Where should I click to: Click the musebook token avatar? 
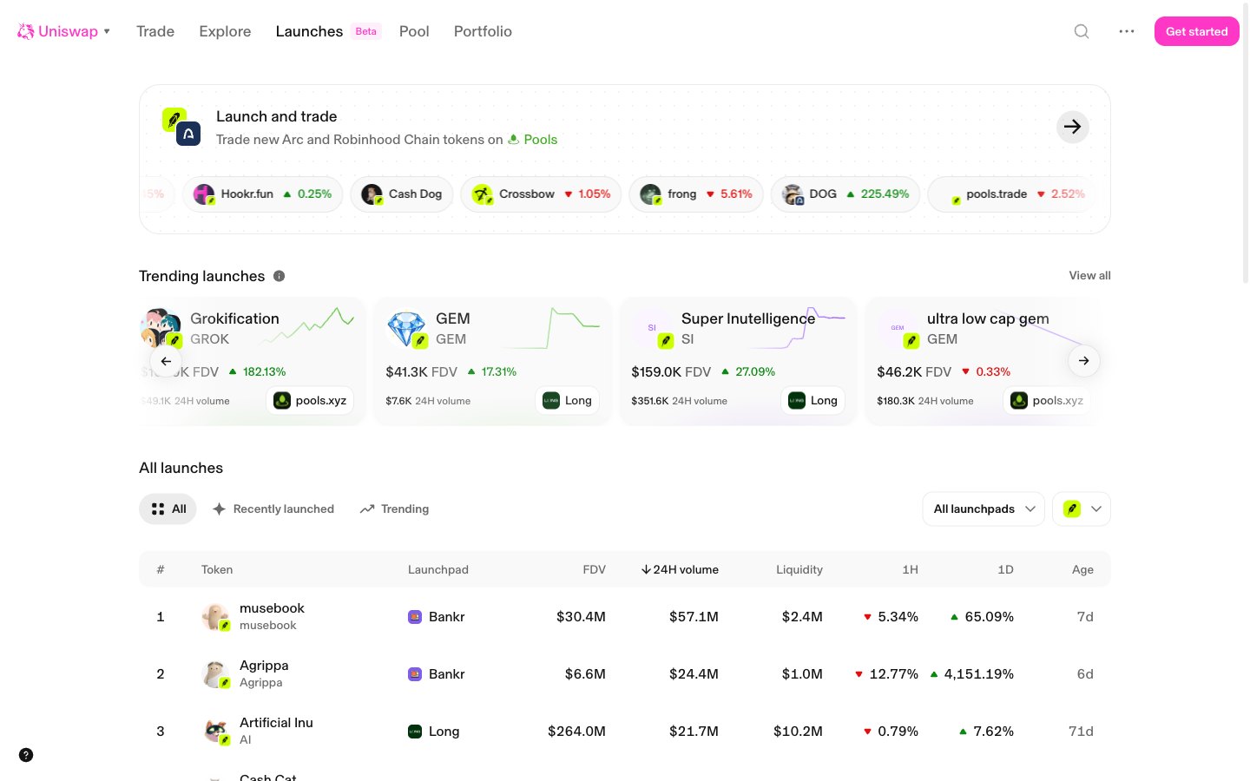pyautogui.click(x=215, y=617)
